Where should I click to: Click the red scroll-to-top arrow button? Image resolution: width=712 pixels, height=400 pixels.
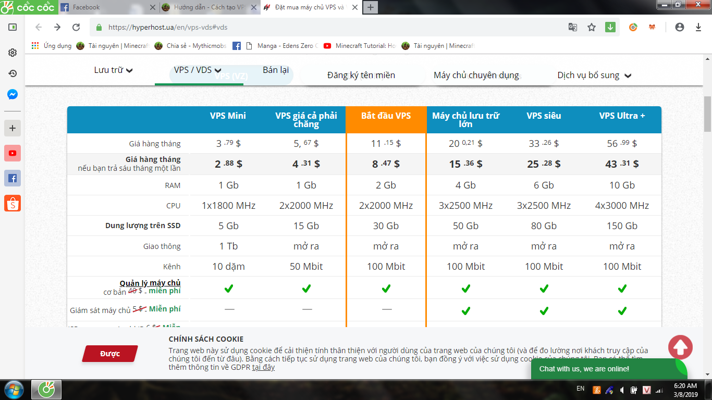[680, 347]
